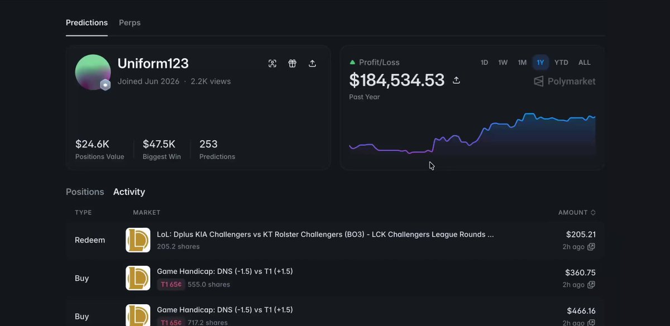Image resolution: width=670 pixels, height=326 pixels.
Task: Click the market icon for the Redeem row
Action: 138,240
